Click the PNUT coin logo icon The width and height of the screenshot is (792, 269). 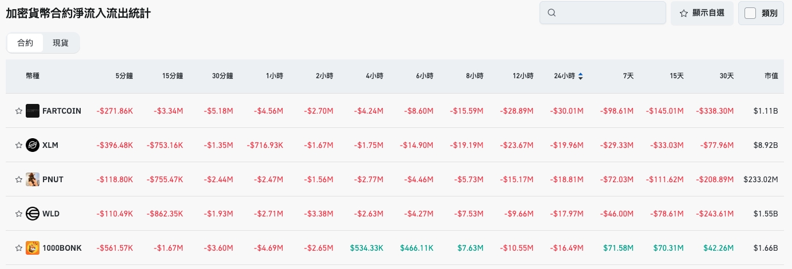tap(33, 179)
